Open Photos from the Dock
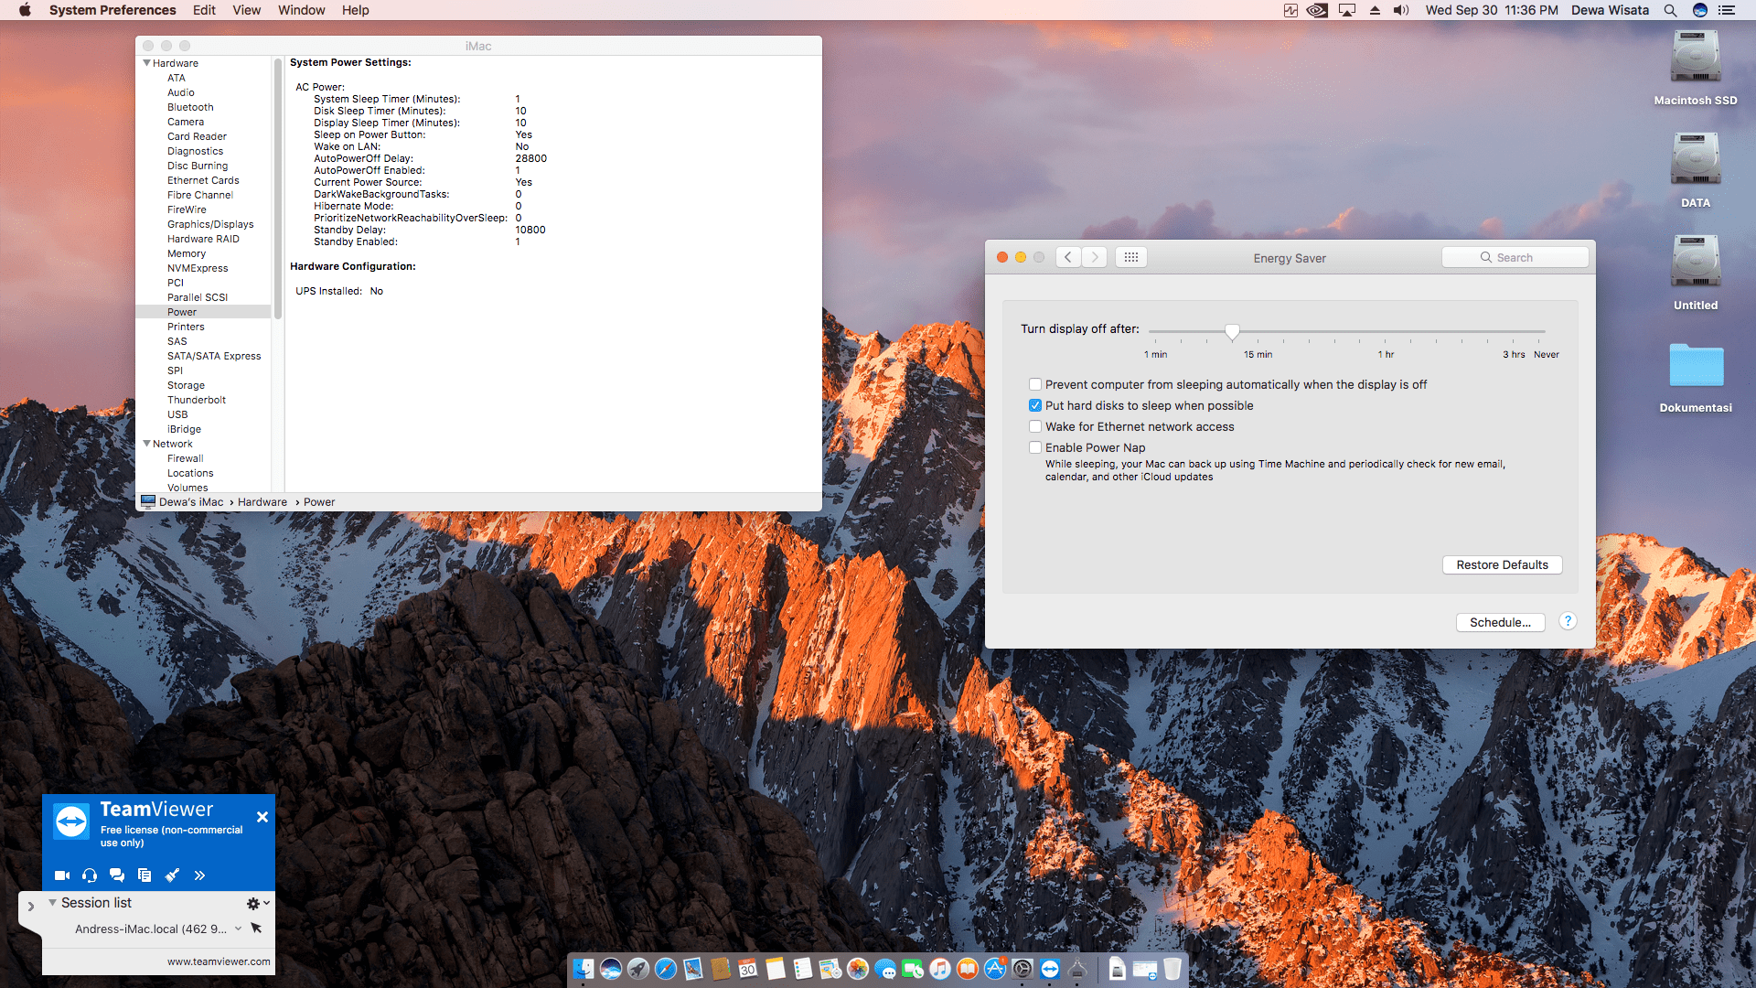 click(x=858, y=969)
